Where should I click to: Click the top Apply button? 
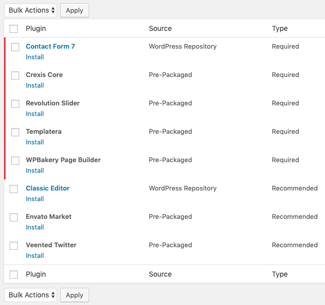click(74, 10)
